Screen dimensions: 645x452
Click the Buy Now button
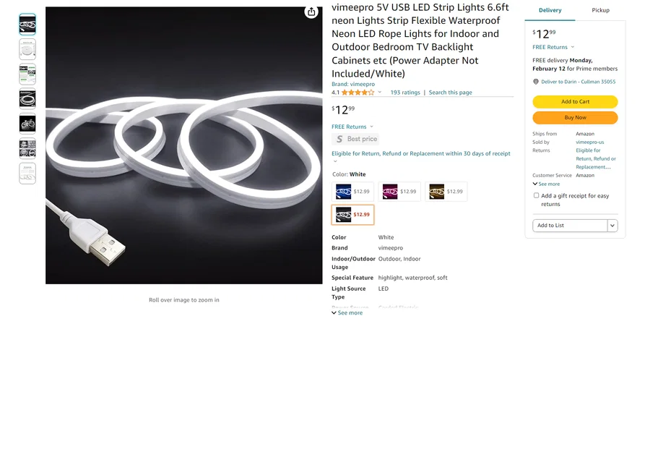pos(575,117)
